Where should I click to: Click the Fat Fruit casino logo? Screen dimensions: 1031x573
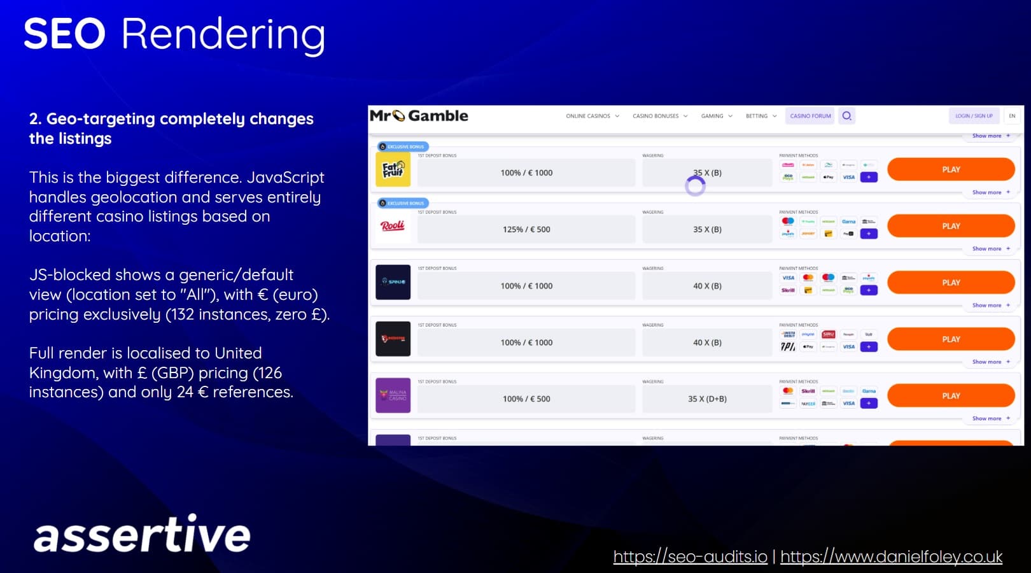(x=393, y=169)
